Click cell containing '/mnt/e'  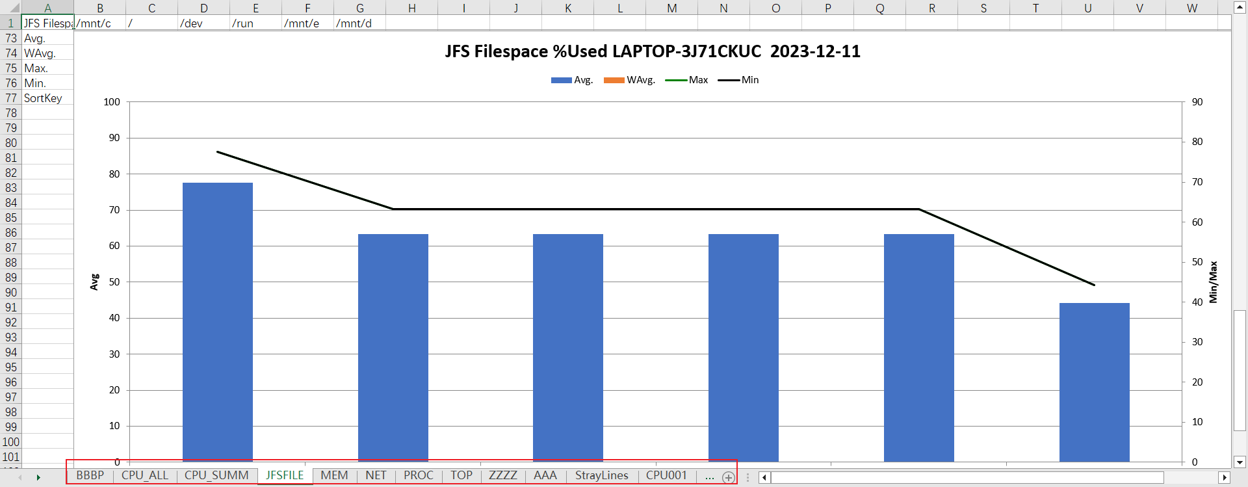coord(308,23)
